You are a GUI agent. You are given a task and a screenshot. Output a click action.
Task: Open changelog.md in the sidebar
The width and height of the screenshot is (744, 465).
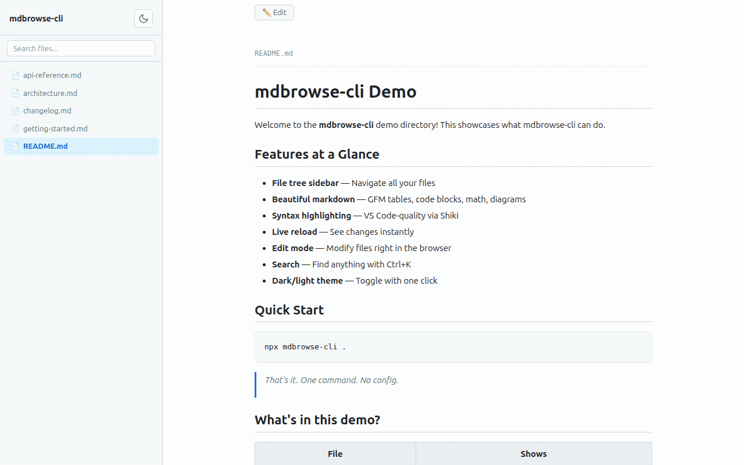coord(81,110)
